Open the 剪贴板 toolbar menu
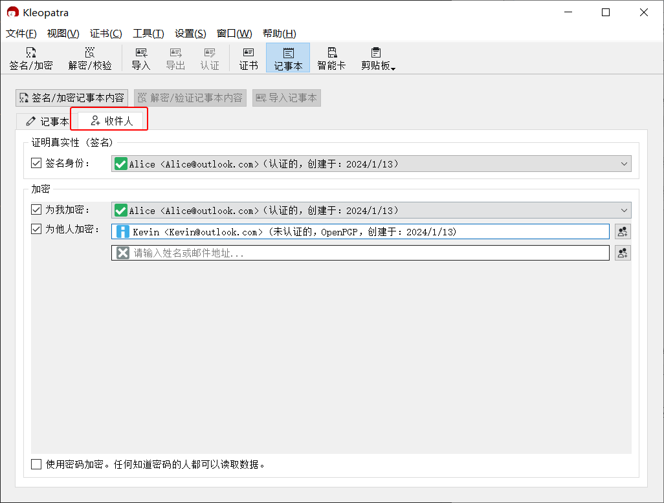 tap(378, 58)
